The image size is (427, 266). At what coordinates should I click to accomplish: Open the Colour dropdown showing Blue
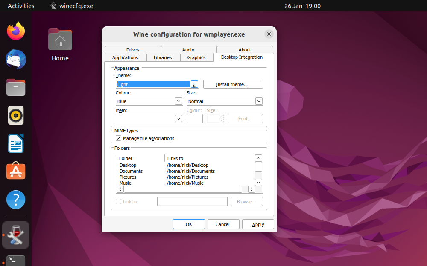[x=179, y=101]
